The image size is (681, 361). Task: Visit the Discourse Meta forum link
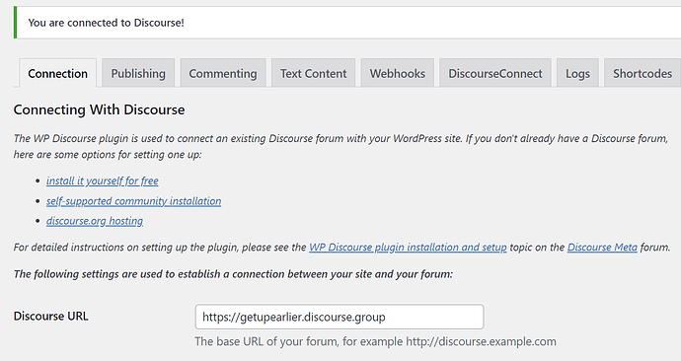pos(602,247)
